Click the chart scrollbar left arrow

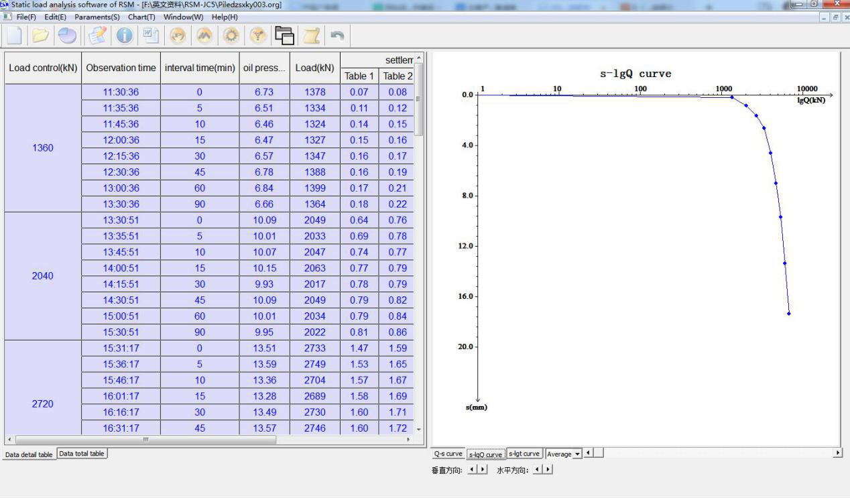point(589,453)
